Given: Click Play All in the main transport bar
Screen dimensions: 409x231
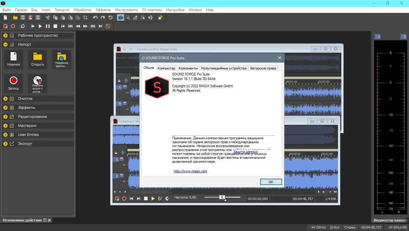Looking at the screenshot, I should 33,26.
